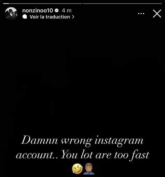Open the three-dot more options menu
This screenshot has height=177, width=165.
141,14
